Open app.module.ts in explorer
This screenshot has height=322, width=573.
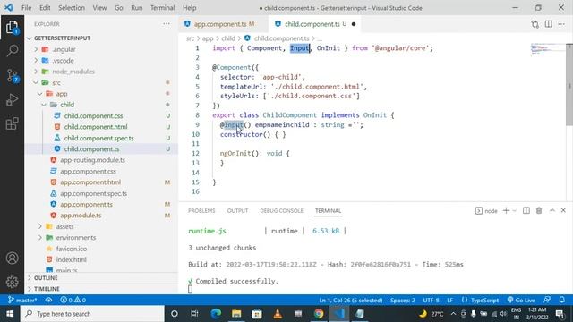[81, 216]
